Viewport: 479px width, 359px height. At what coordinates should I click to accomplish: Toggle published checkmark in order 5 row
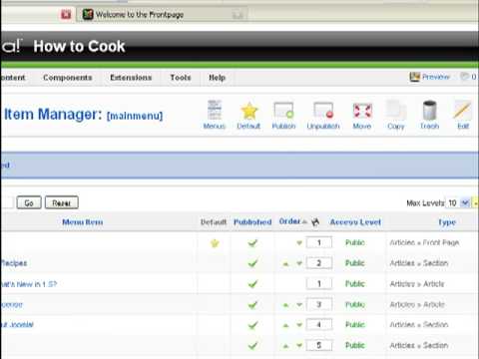click(x=252, y=345)
